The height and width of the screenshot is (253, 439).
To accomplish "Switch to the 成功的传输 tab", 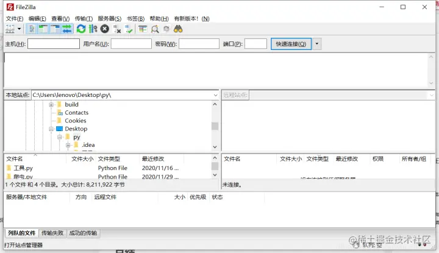I will point(83,233).
